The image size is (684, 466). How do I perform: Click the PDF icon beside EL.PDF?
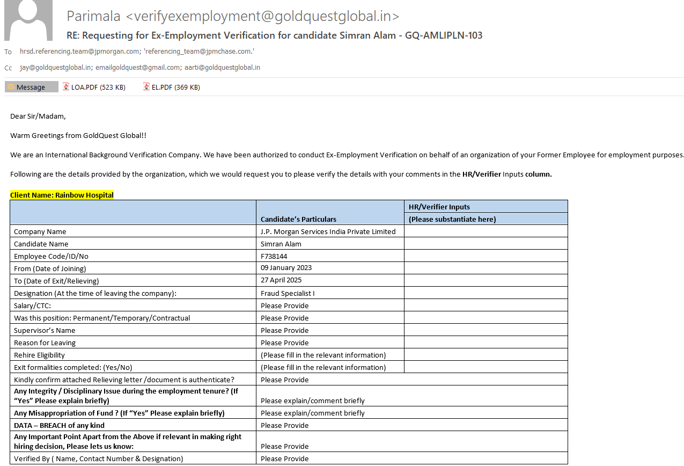146,86
